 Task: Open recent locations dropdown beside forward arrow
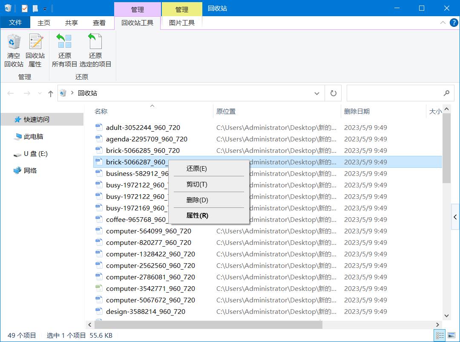coord(39,93)
